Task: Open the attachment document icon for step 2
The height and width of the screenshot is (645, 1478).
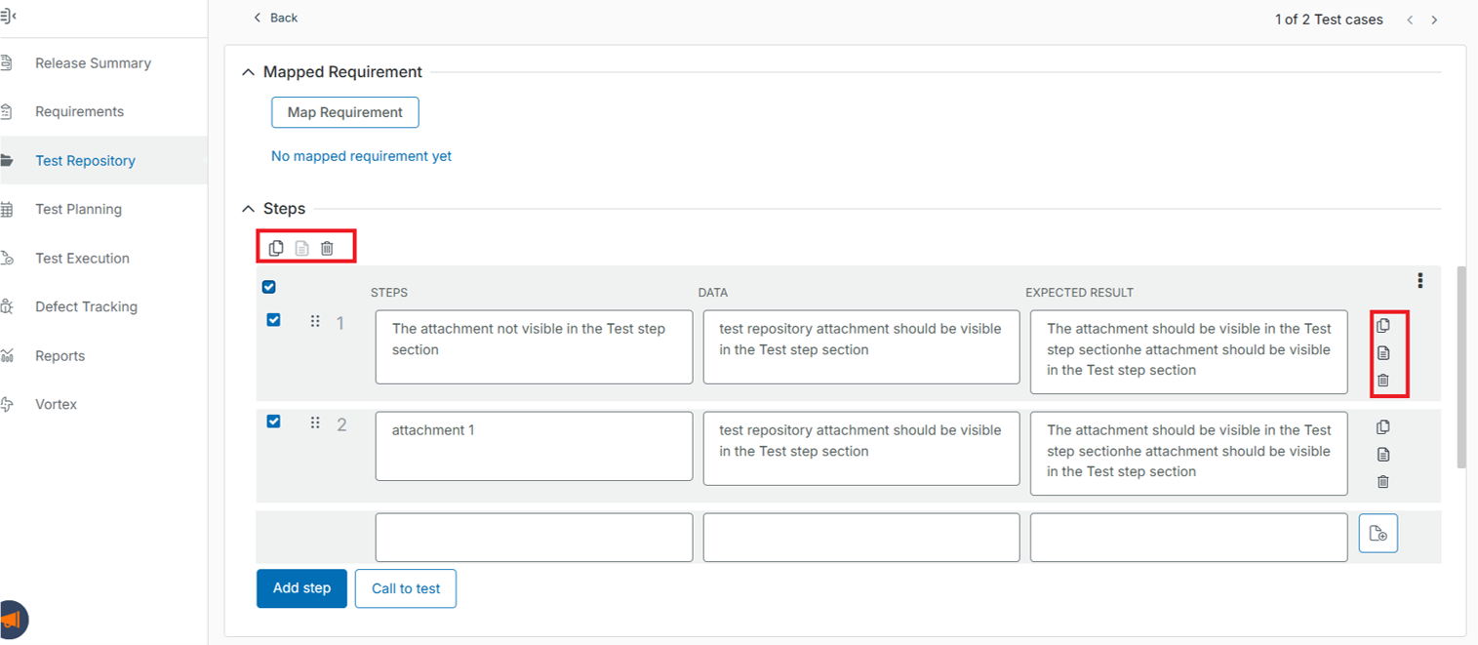Action: coord(1382,455)
